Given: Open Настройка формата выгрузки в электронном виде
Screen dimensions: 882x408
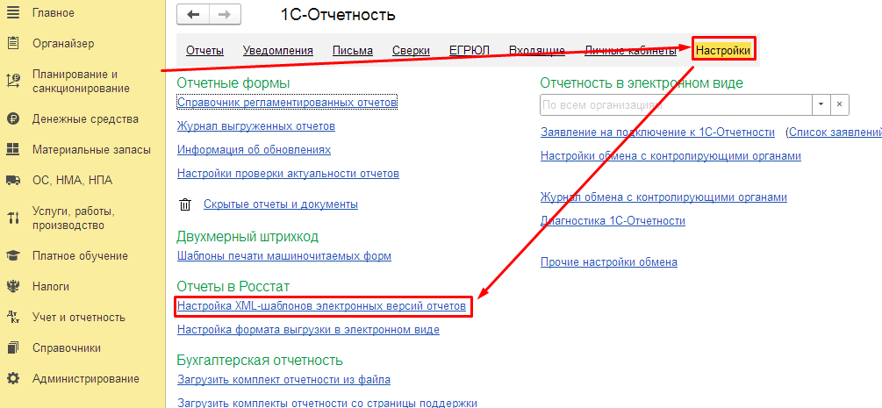Looking at the screenshot, I should tap(308, 330).
